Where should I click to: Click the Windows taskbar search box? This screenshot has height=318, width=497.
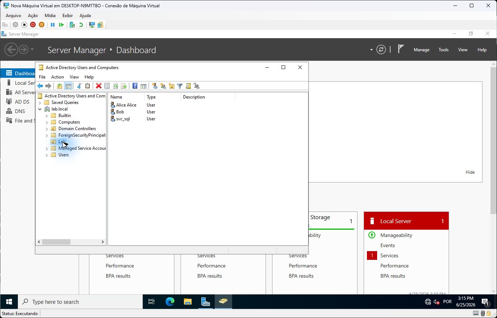(x=80, y=302)
